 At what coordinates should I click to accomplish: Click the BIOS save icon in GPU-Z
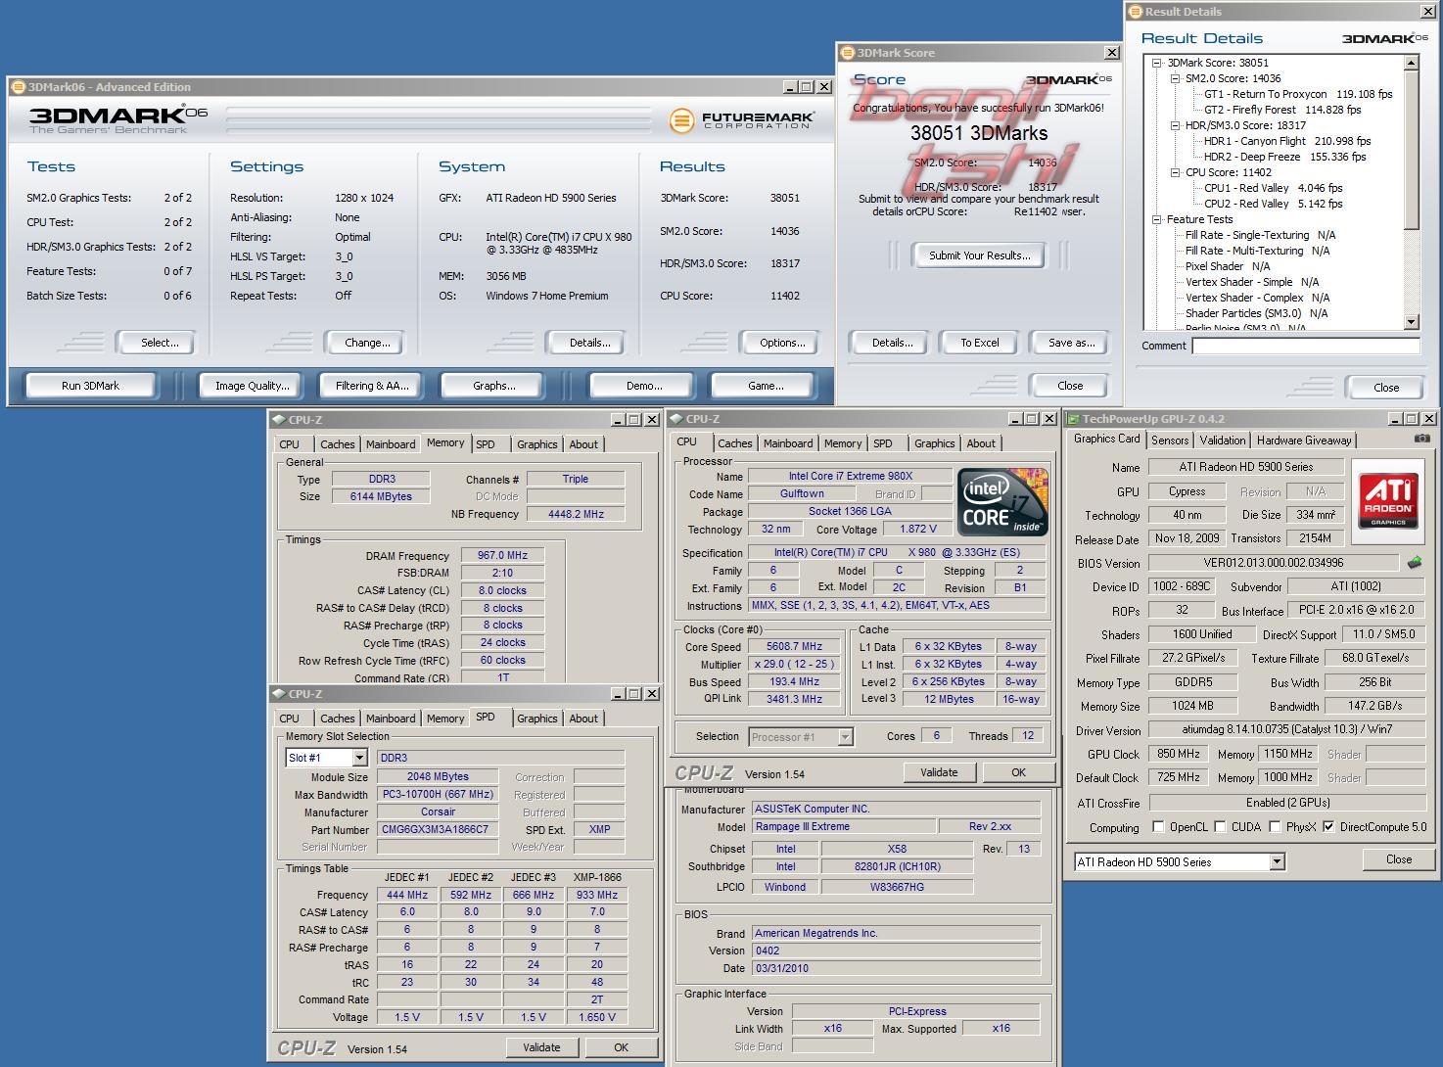(x=1414, y=563)
